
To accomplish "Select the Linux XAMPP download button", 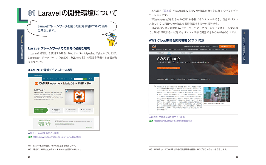I will coord(71,110).
